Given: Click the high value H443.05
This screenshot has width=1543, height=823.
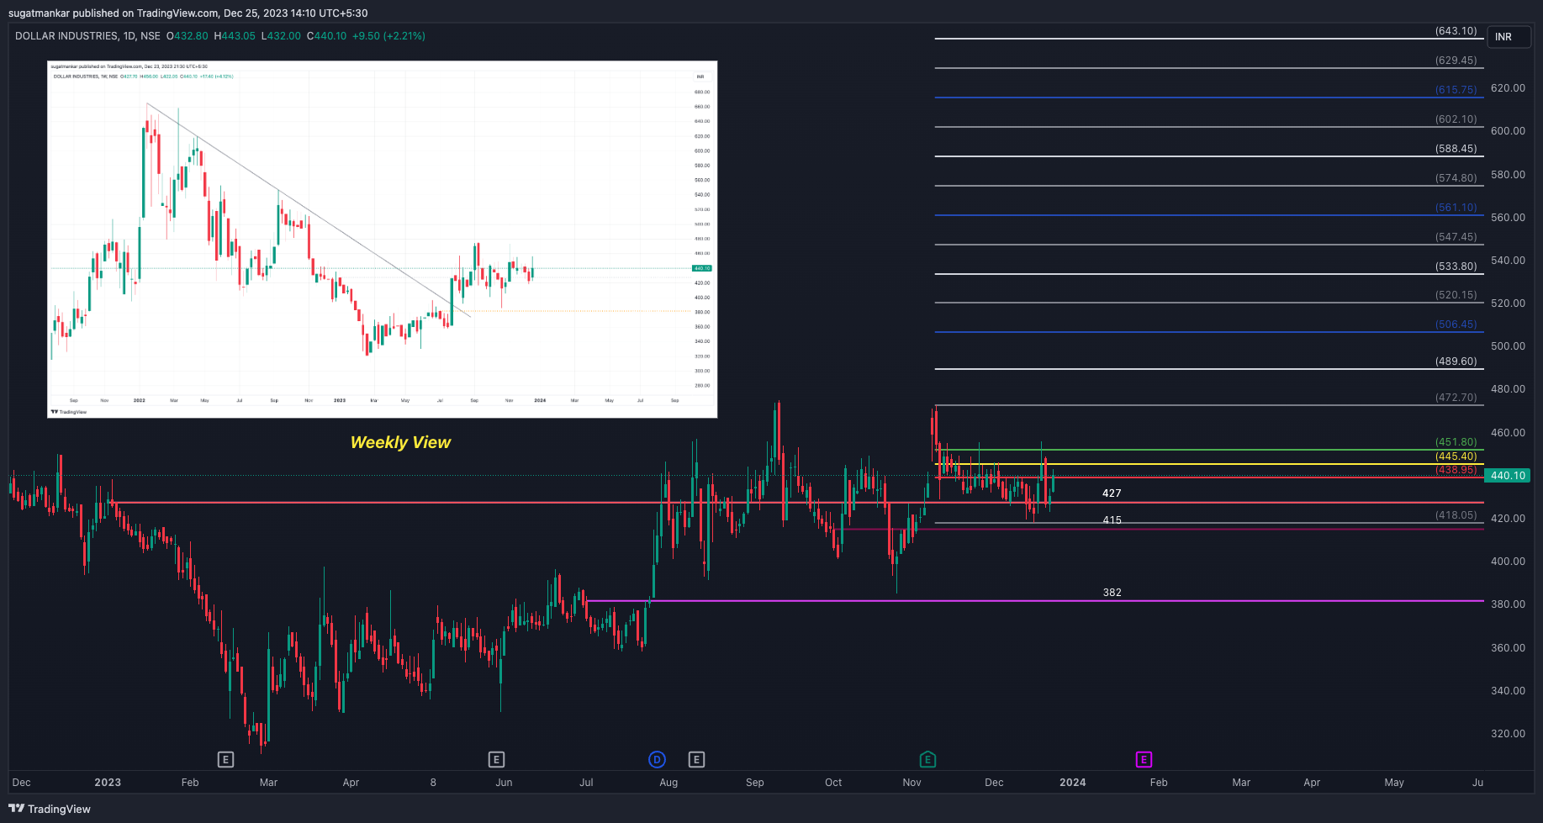Looking at the screenshot, I should (235, 36).
